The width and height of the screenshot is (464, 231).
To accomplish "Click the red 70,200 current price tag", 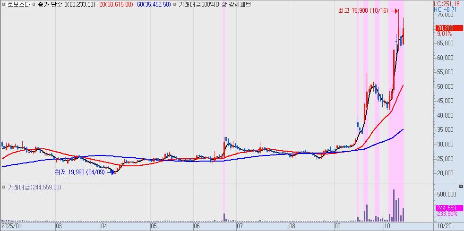I will 449,28.
